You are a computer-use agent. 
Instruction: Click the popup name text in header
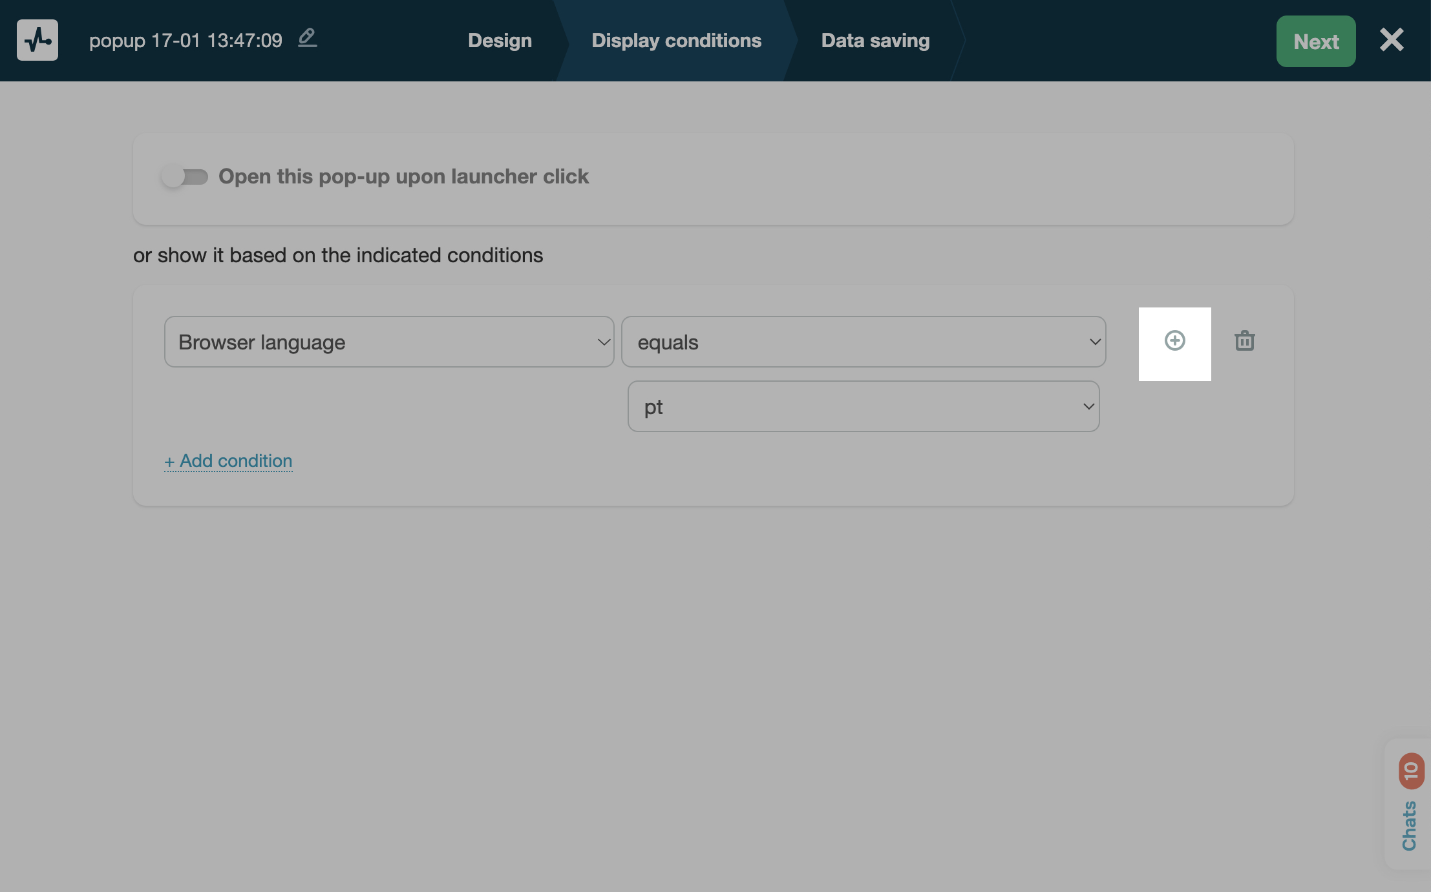pyautogui.click(x=185, y=41)
